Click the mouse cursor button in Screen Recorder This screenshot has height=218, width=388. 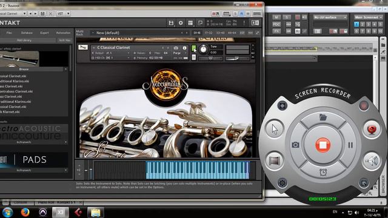(275, 129)
